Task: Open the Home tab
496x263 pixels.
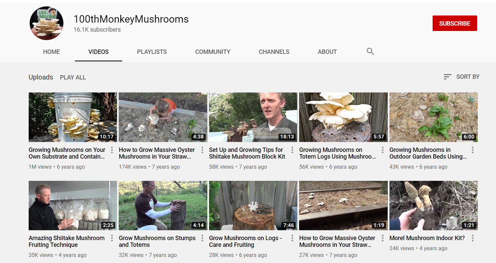Action: tap(52, 52)
